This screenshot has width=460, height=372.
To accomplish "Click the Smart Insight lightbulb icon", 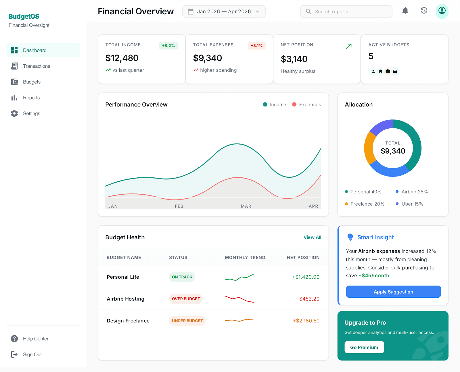I will [350, 237].
